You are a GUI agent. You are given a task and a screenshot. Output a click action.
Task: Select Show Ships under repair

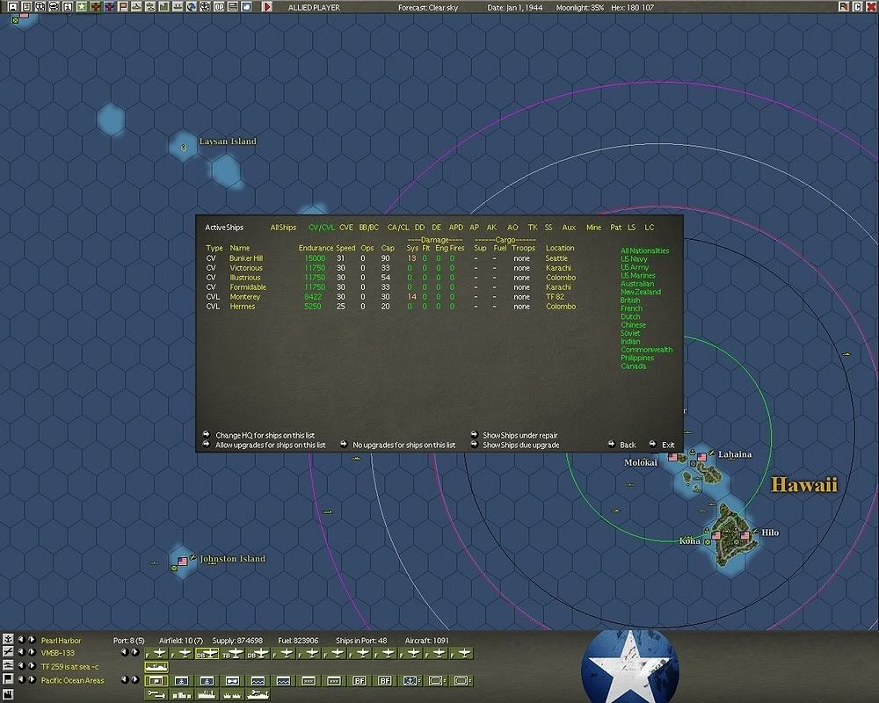click(519, 436)
